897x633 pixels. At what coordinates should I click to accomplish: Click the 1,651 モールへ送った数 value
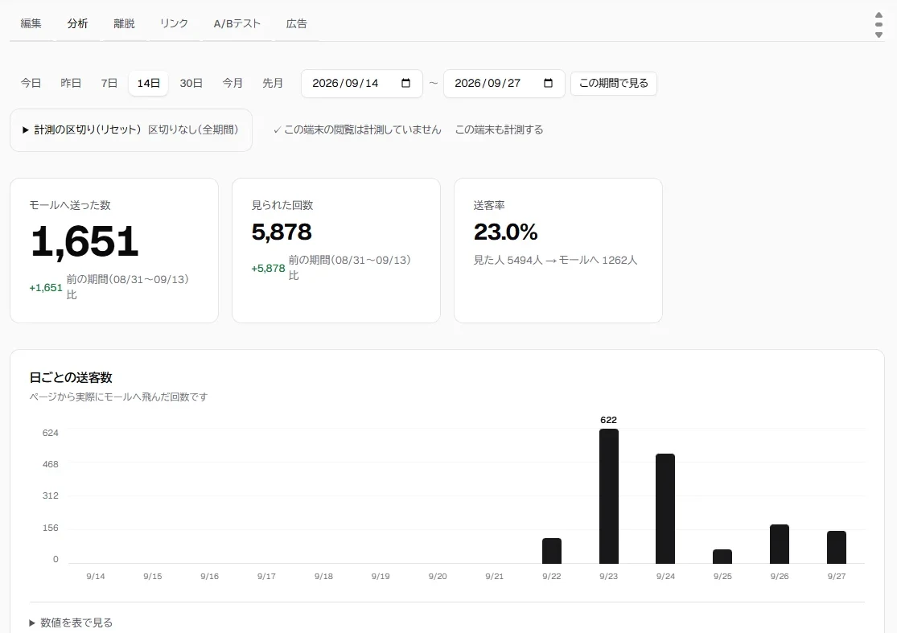(x=84, y=241)
